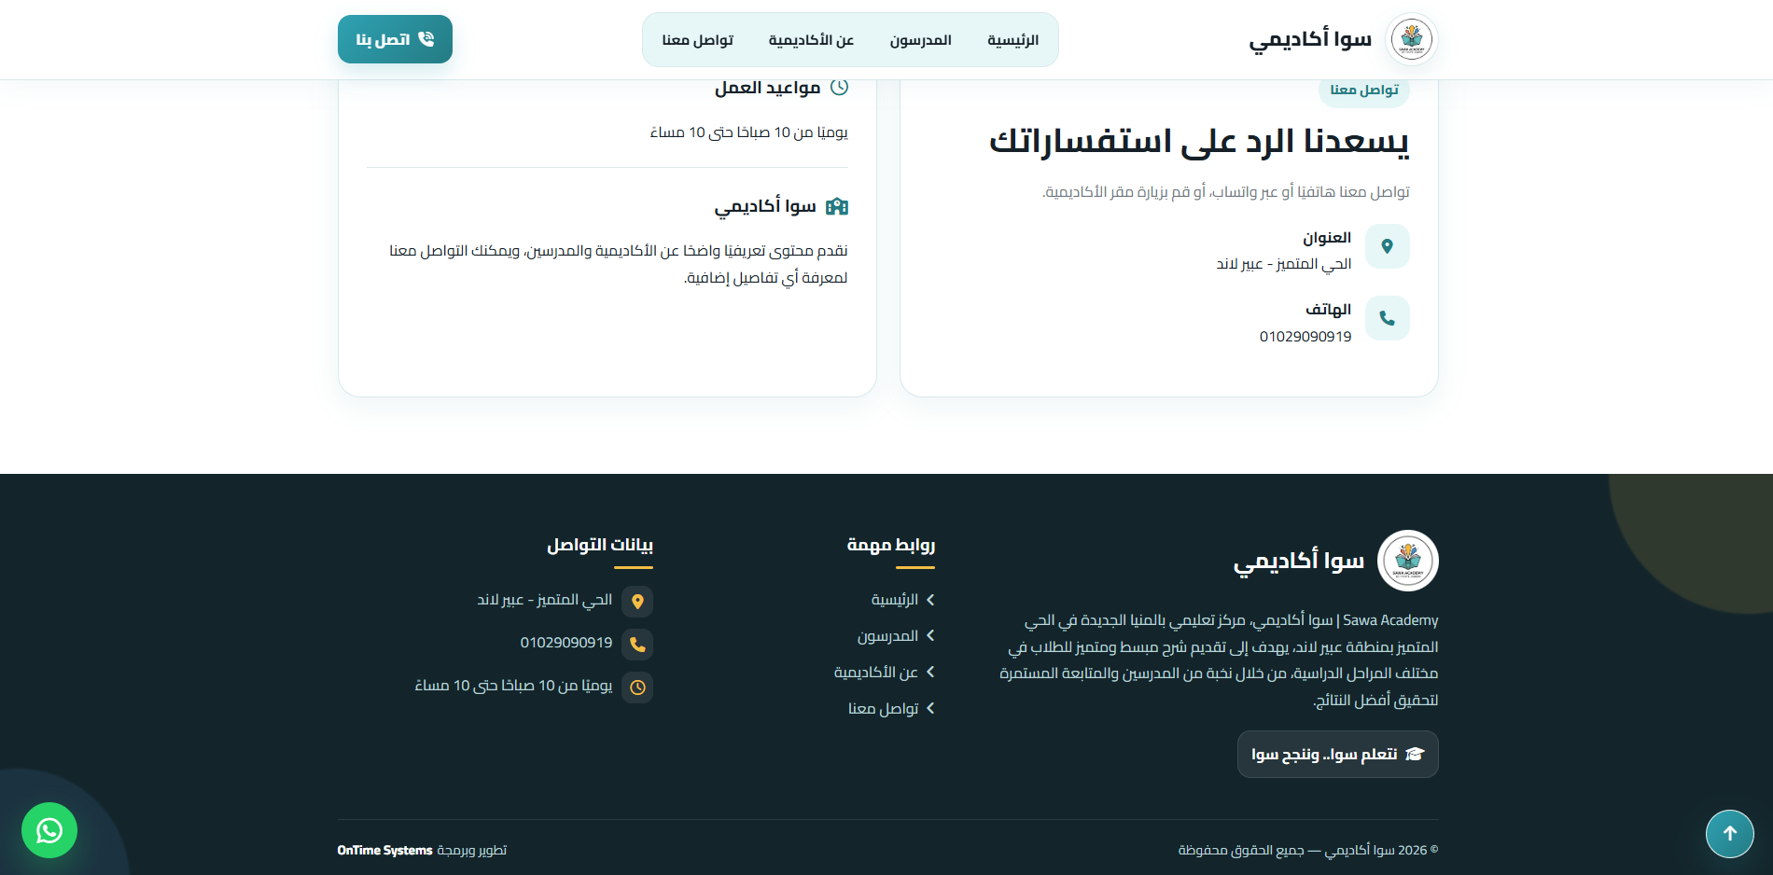
Task: Open عن الأكاديمية in top navigation
Action: [811, 40]
